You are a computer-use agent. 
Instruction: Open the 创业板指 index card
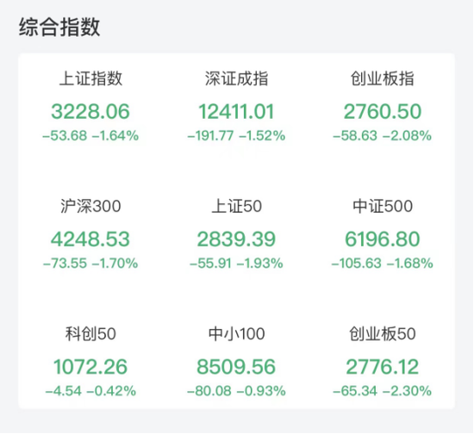tap(383, 106)
